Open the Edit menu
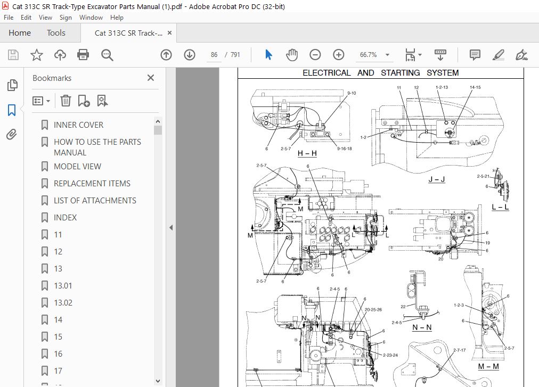Screen dimensions: 539x387 tap(26, 18)
